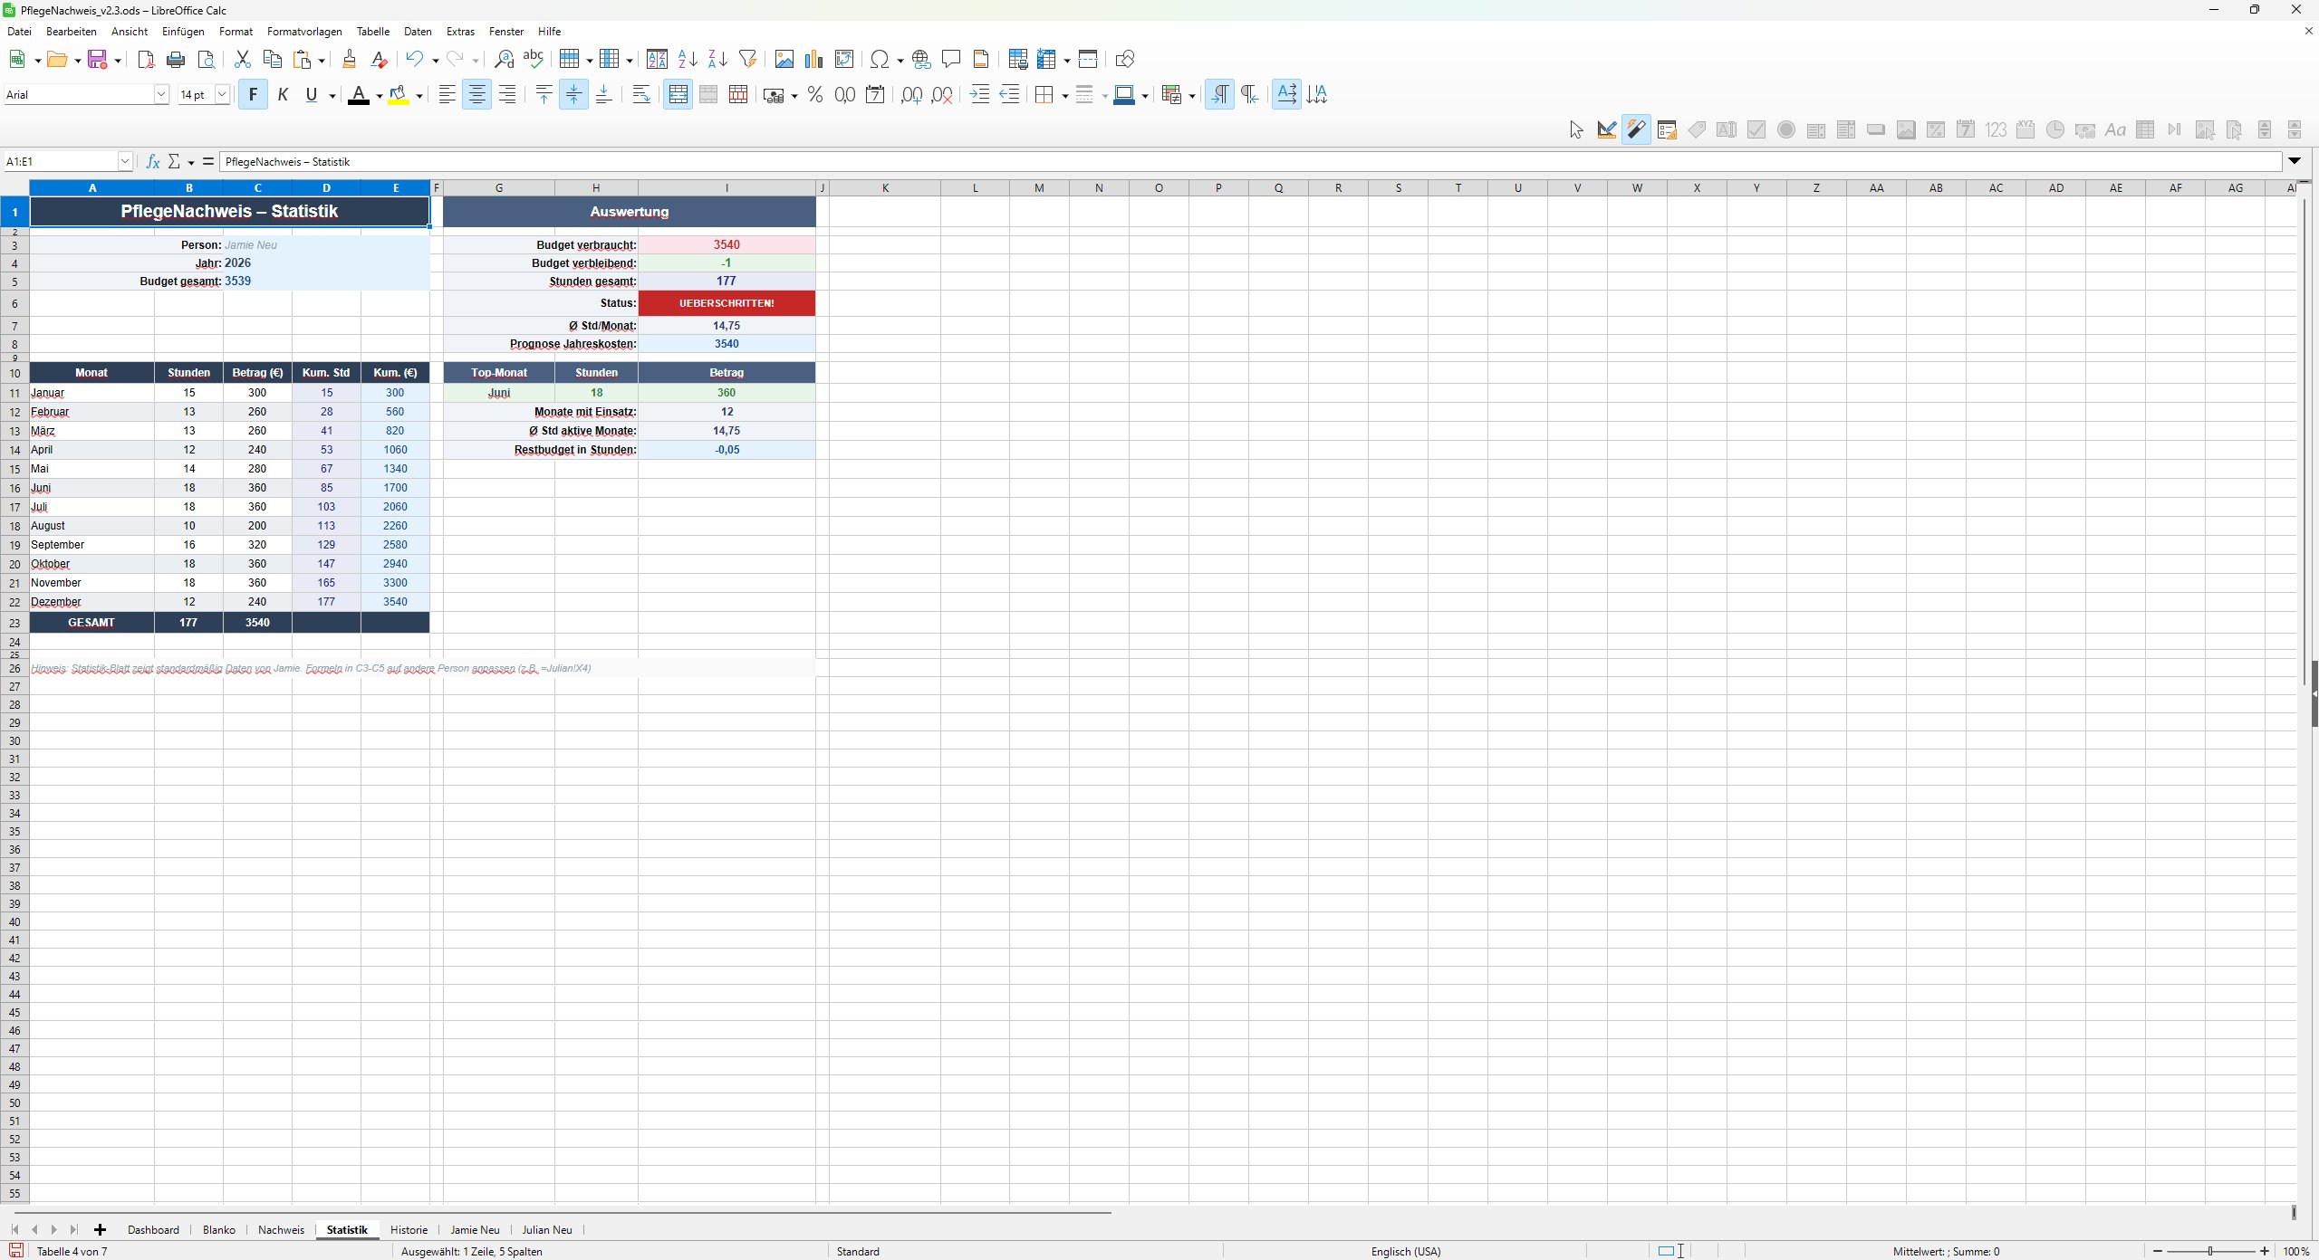Click the Print icon
This screenshot has width=2319, height=1260.
176,60
